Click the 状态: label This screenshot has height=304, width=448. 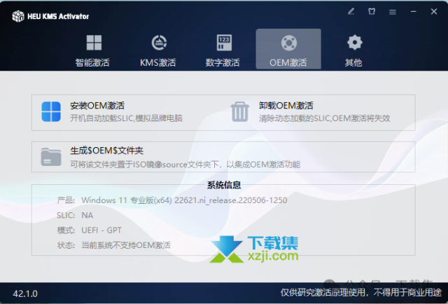pyautogui.click(x=66, y=245)
